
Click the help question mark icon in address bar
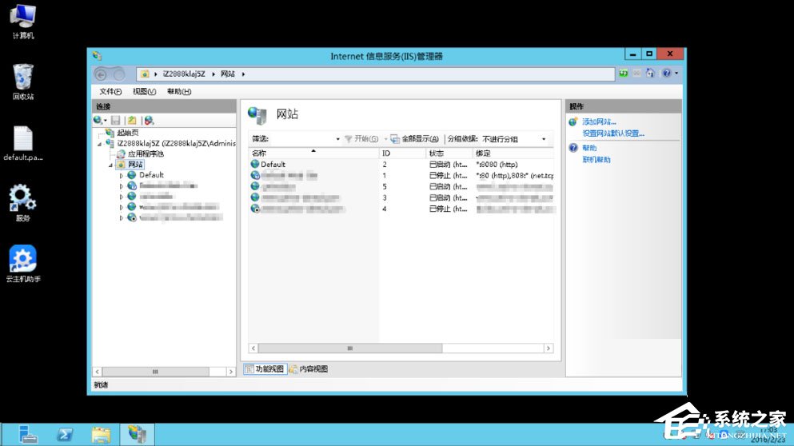665,74
